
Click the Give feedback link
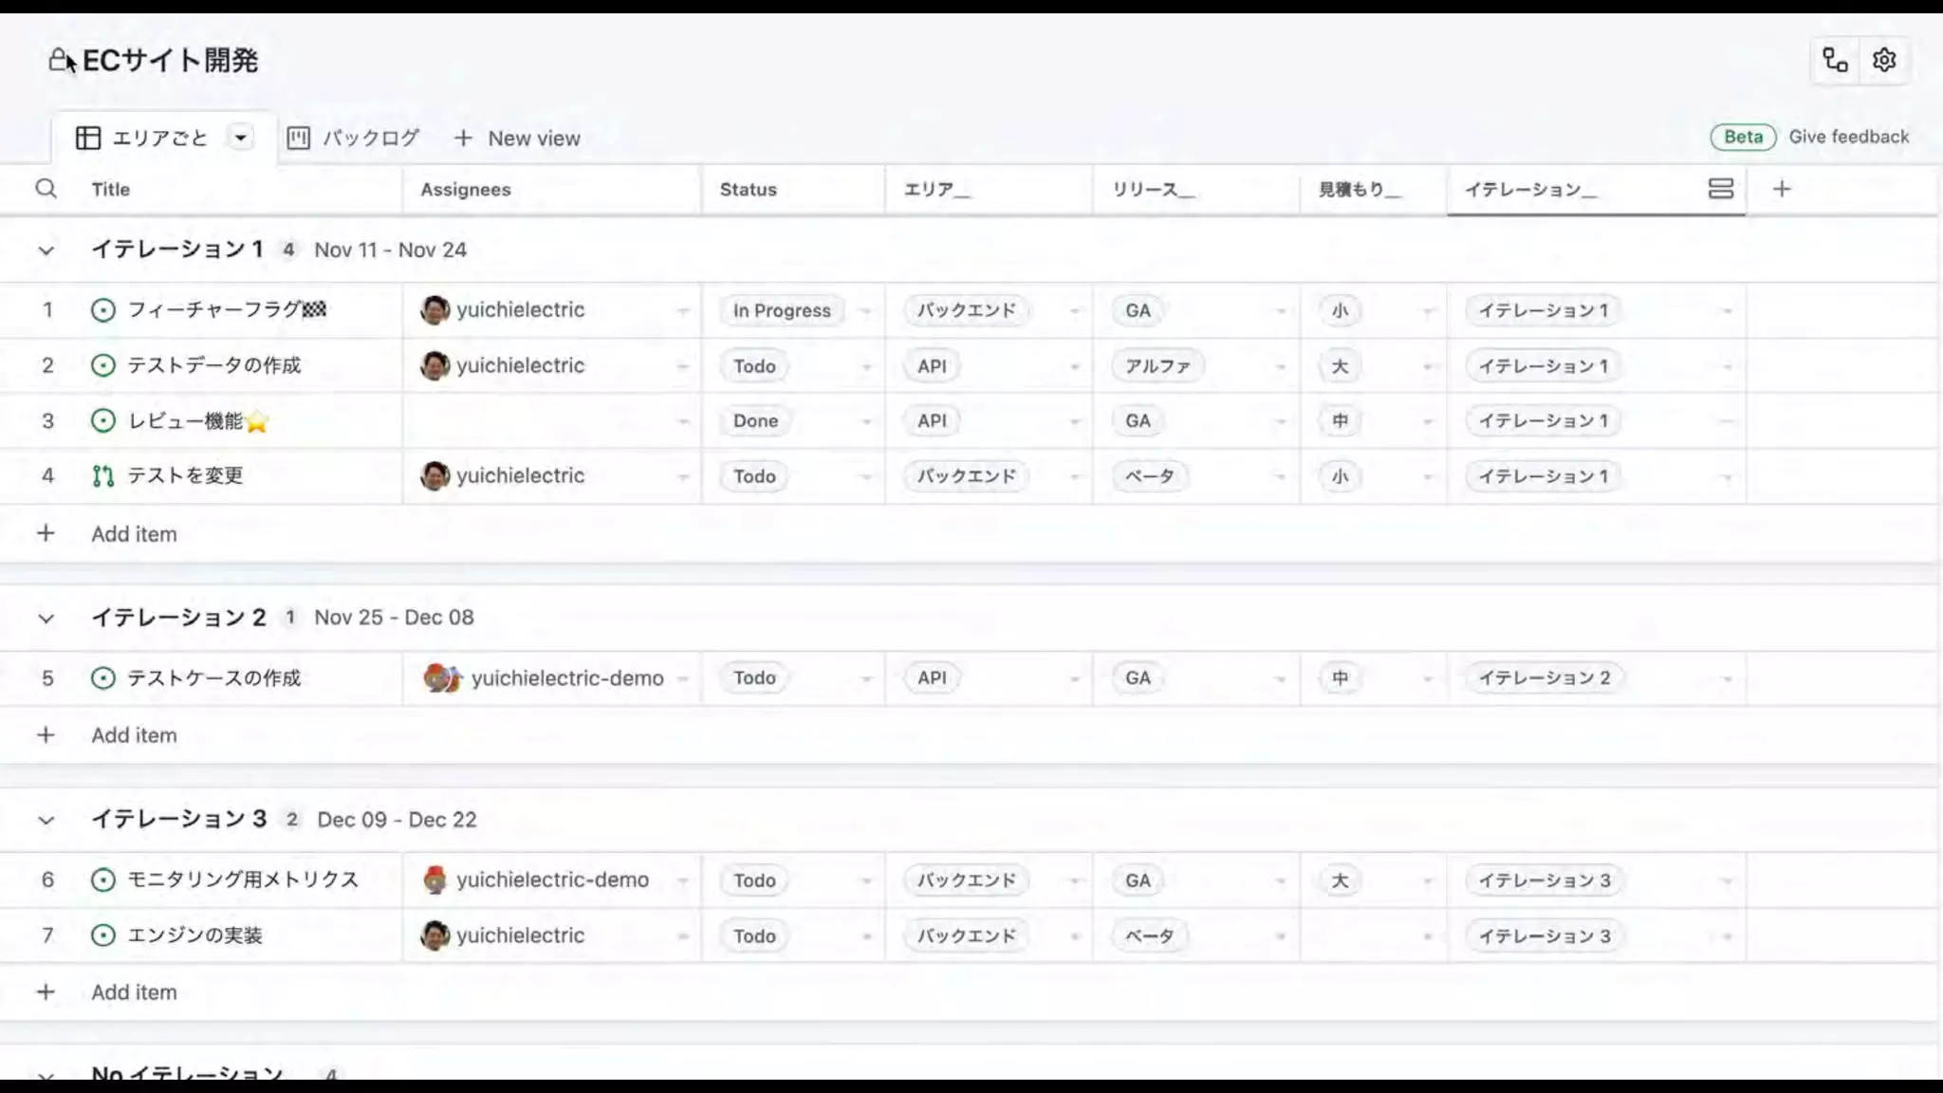pos(1848,137)
